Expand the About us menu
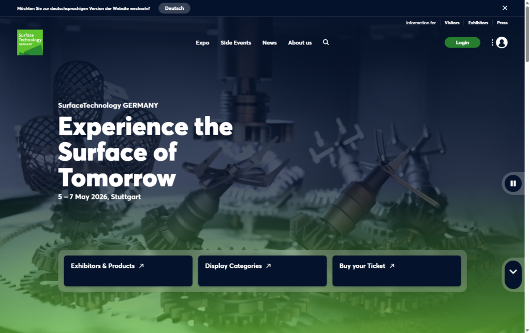 (x=300, y=42)
